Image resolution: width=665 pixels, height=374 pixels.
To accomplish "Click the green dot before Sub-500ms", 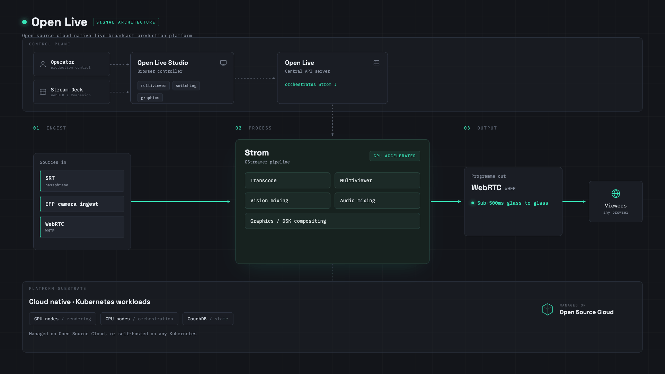I will [x=473, y=203].
